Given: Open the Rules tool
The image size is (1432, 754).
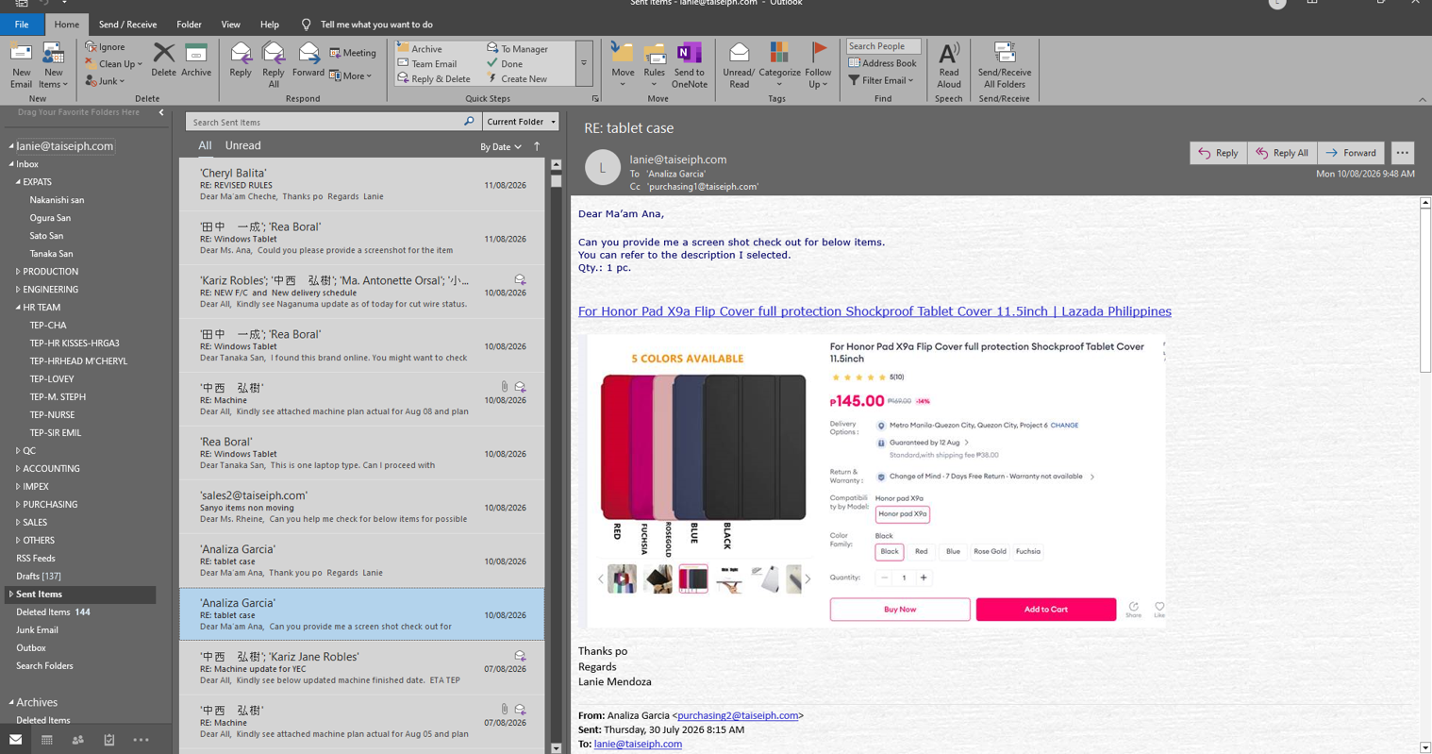Looking at the screenshot, I should tap(654, 65).
